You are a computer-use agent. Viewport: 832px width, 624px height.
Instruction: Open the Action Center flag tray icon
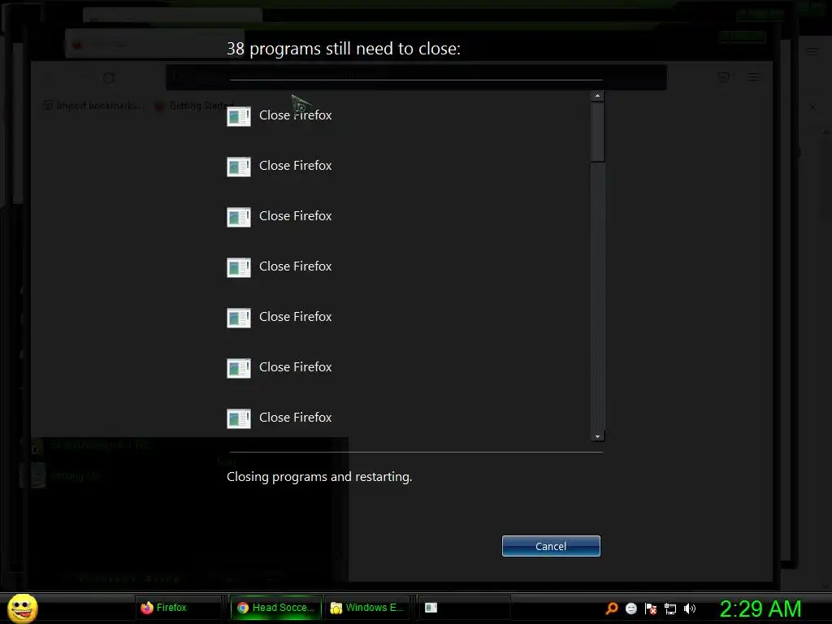pyautogui.click(x=651, y=608)
